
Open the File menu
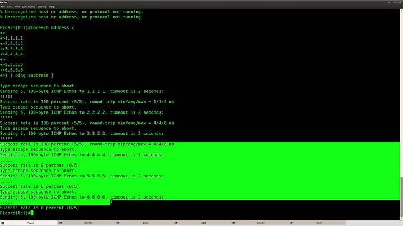pyautogui.click(x=3, y=7)
